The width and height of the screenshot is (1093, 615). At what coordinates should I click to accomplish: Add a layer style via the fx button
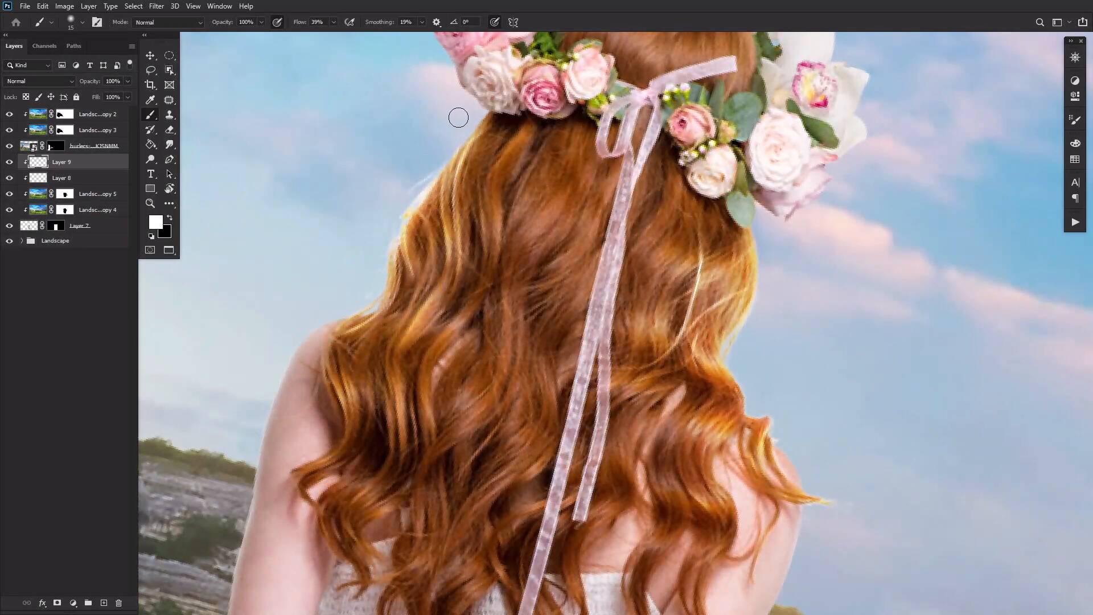42,603
